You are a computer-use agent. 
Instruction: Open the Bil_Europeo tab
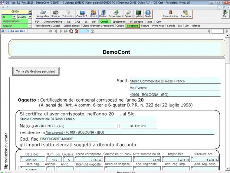(137, 22)
